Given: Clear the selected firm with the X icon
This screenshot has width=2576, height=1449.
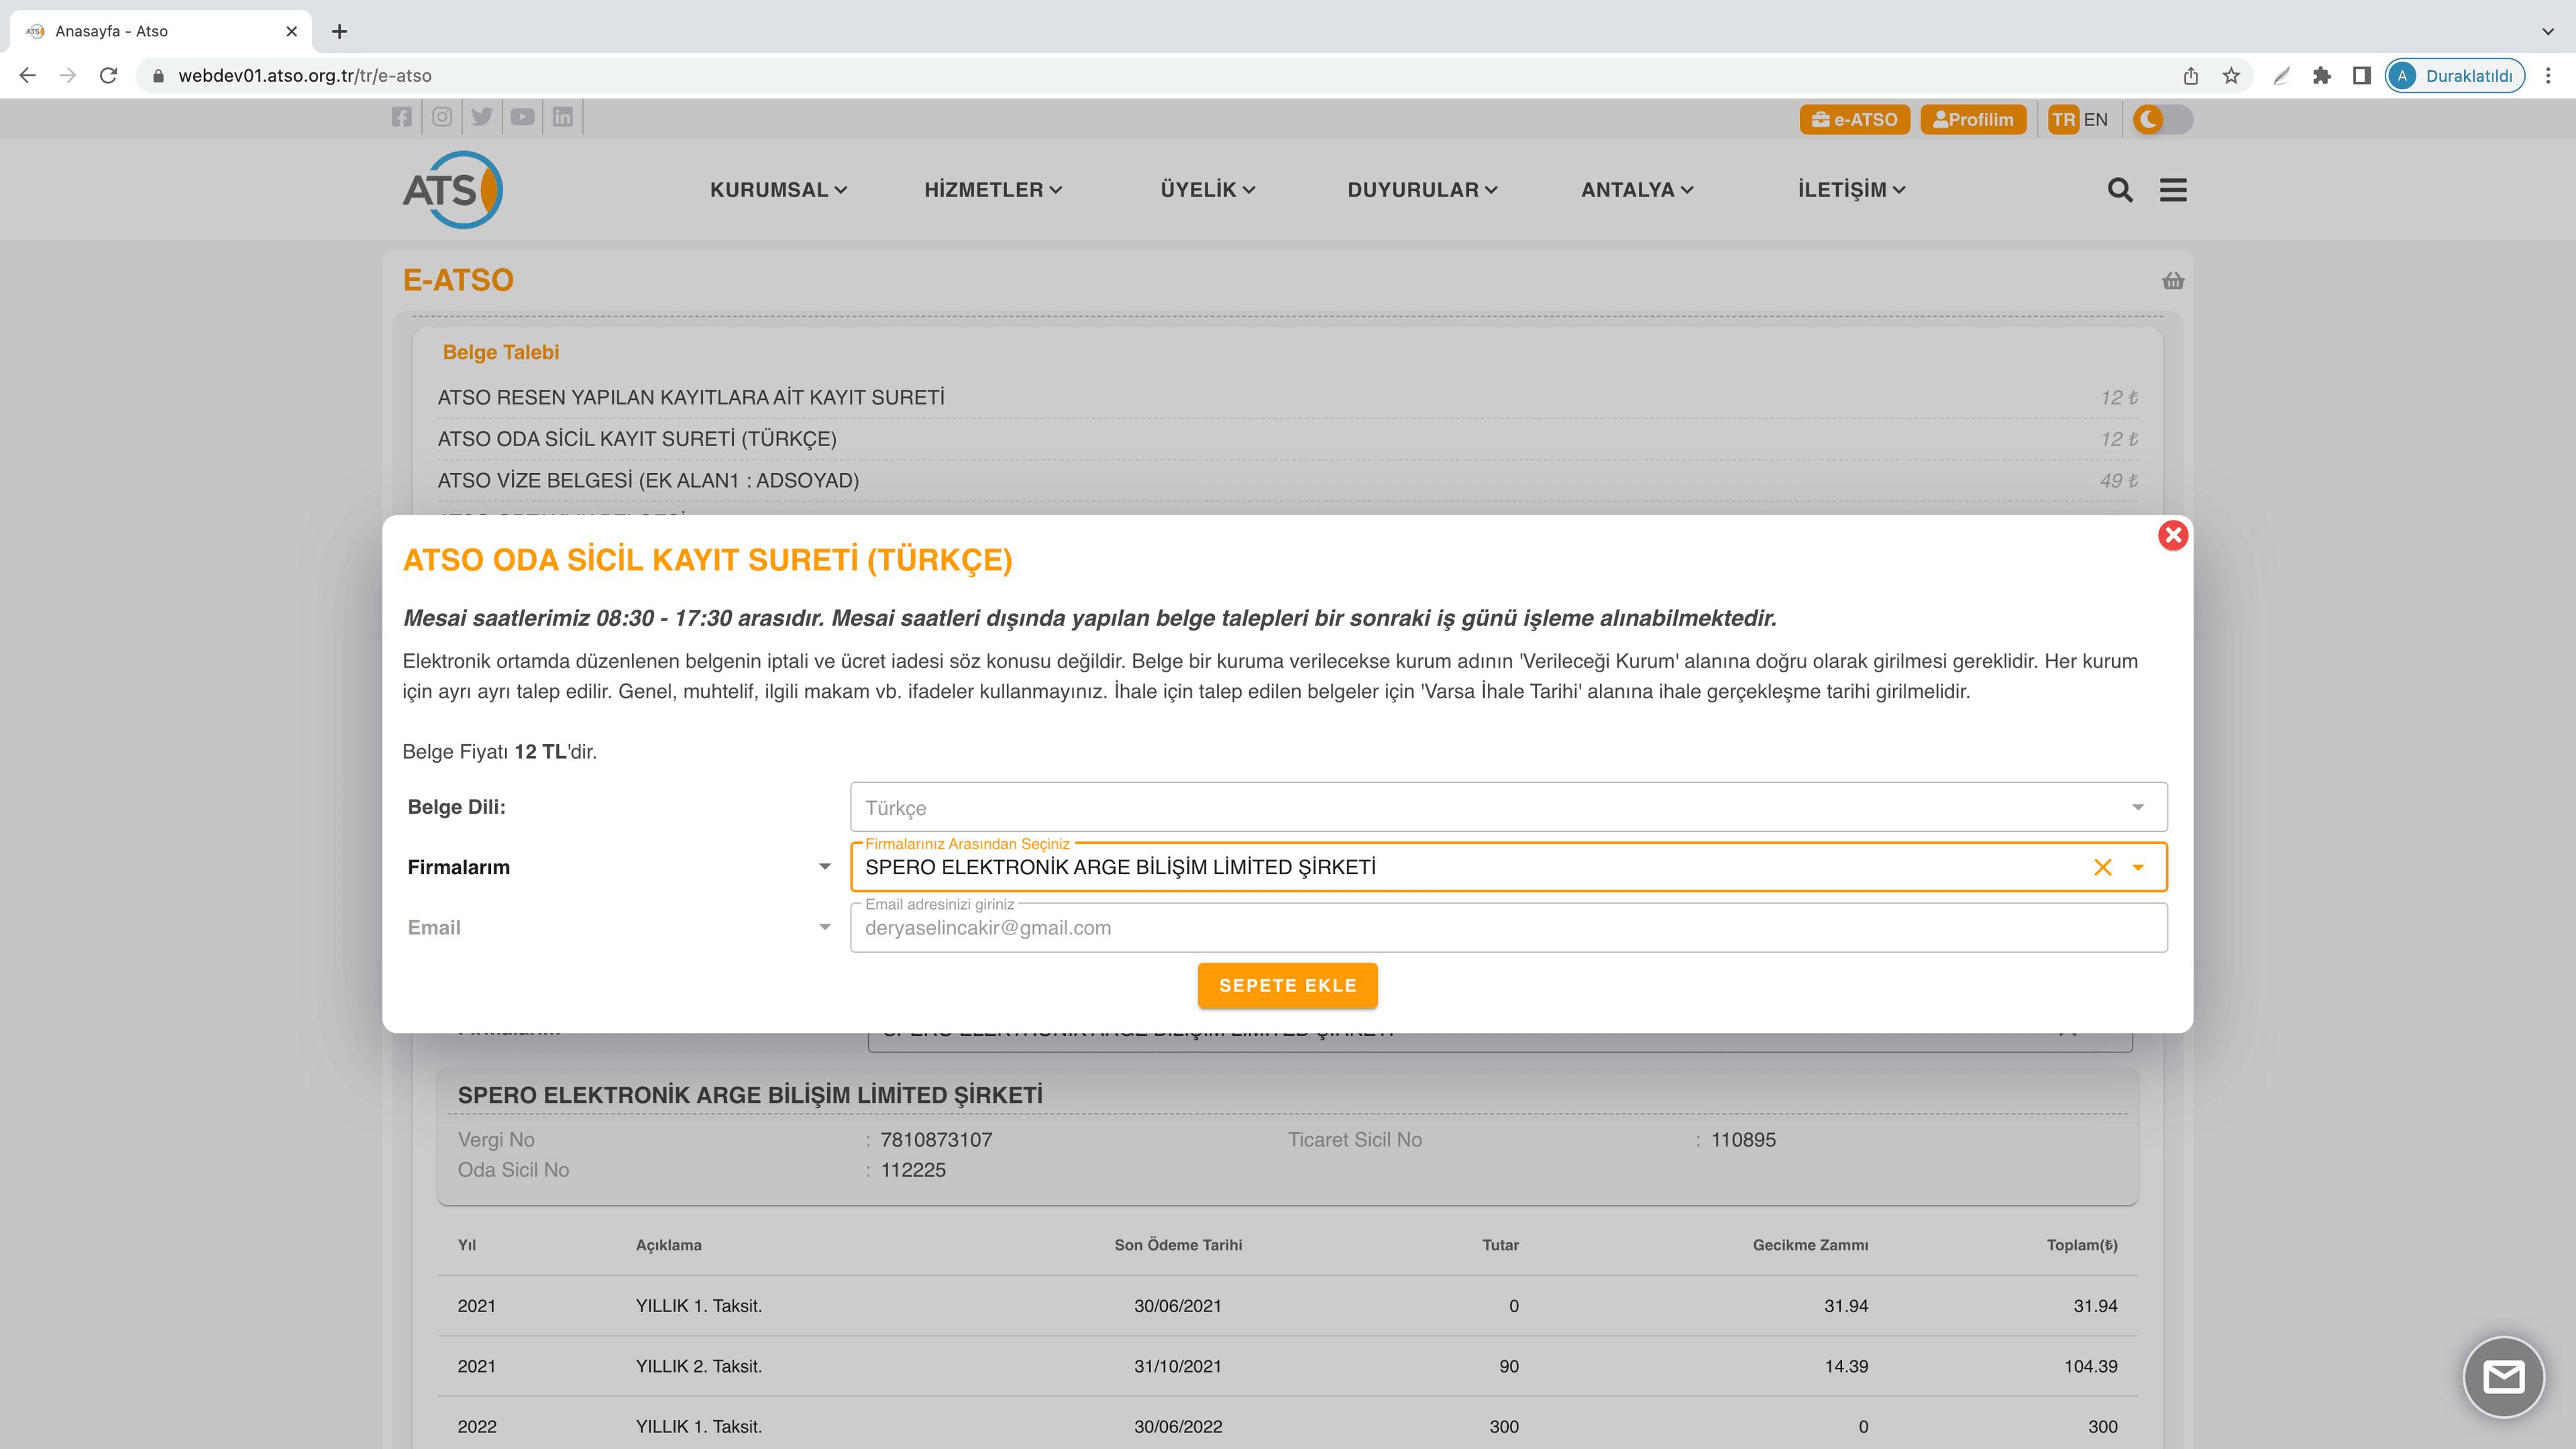Looking at the screenshot, I should 2103,867.
